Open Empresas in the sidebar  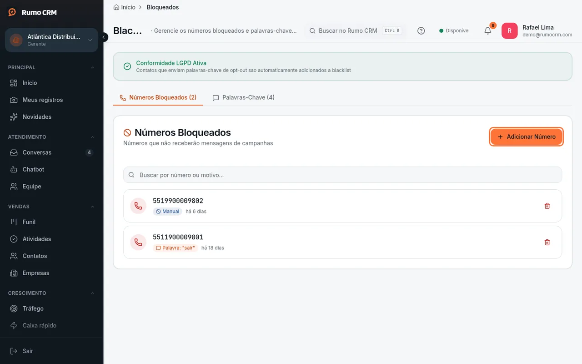click(x=51, y=273)
